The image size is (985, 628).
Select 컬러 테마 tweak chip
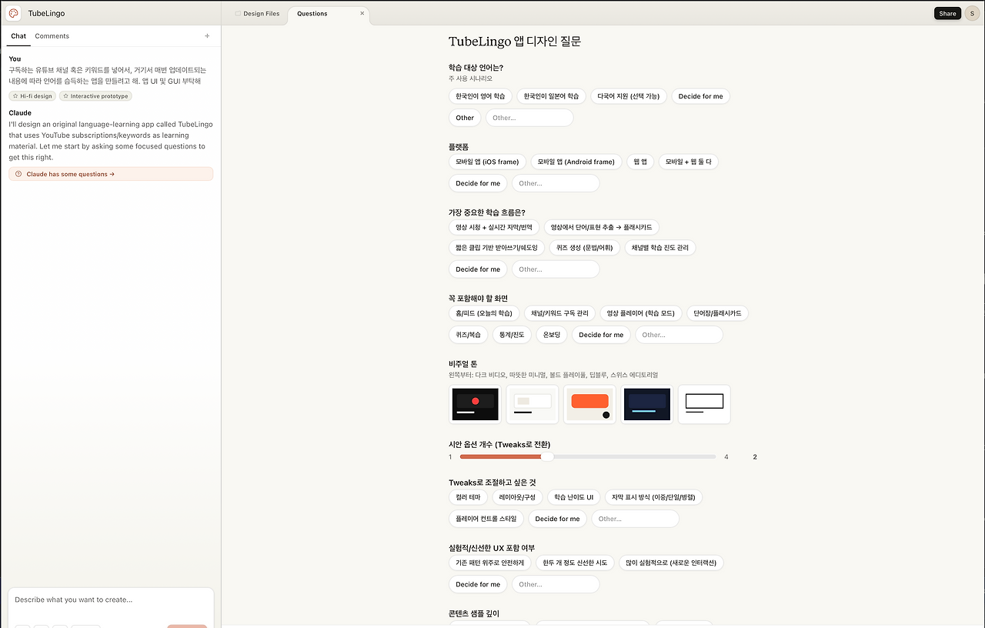[468, 497]
